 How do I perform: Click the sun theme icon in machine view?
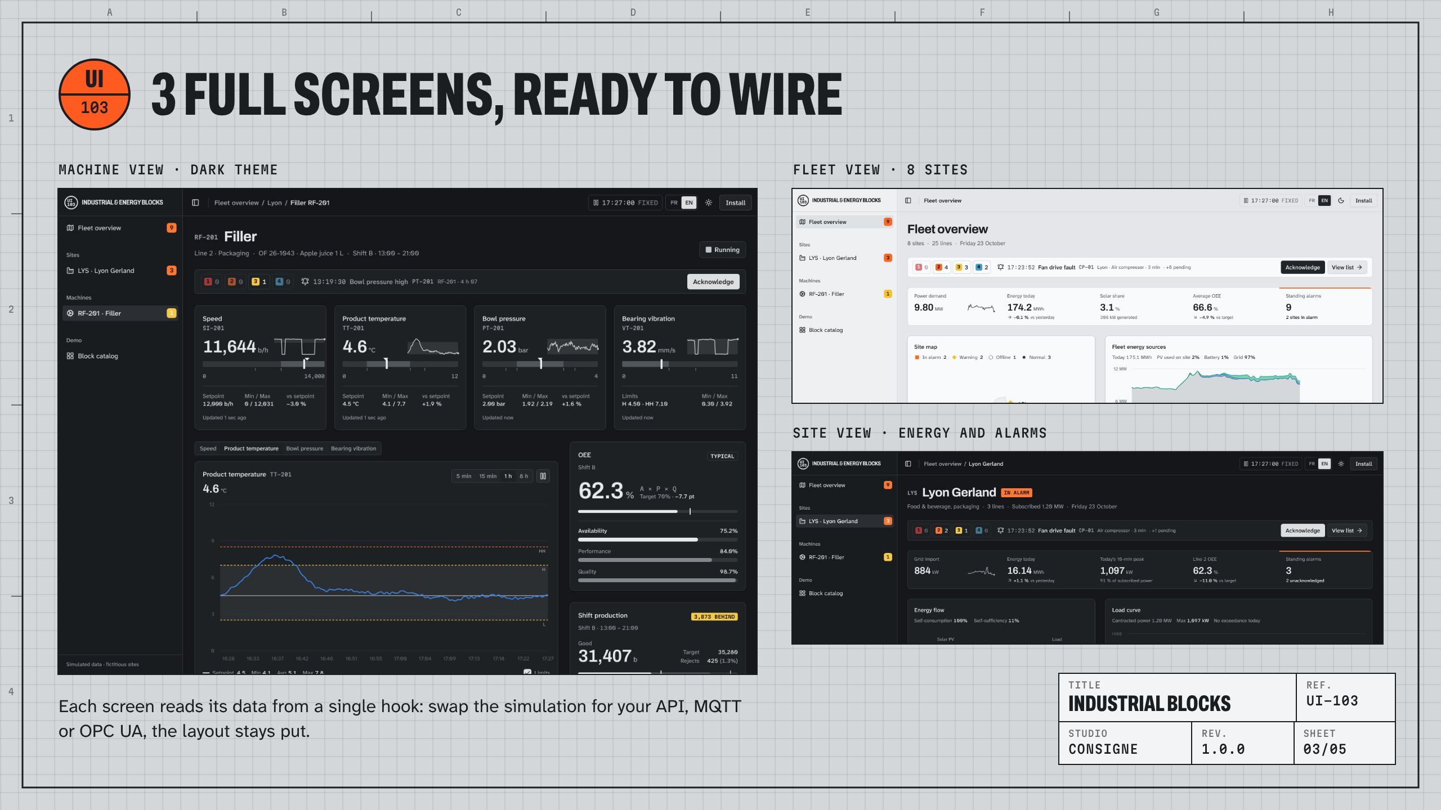click(x=709, y=202)
